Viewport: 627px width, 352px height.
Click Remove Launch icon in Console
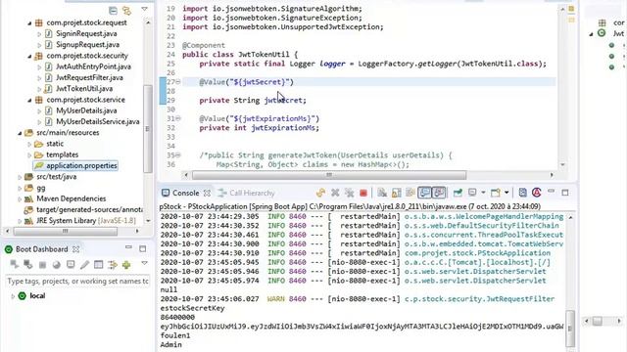tap(335, 194)
